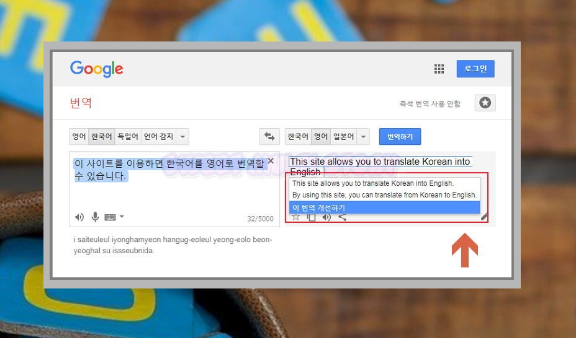576x338 pixels.
Task: Share the translation result
Action: [343, 217]
